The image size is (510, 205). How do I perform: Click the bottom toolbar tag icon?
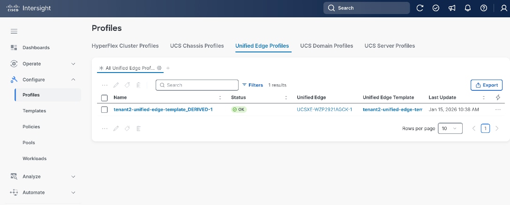tap(127, 129)
